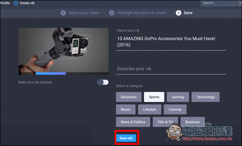
Task: Click the vib name text field
Action: 171,42
